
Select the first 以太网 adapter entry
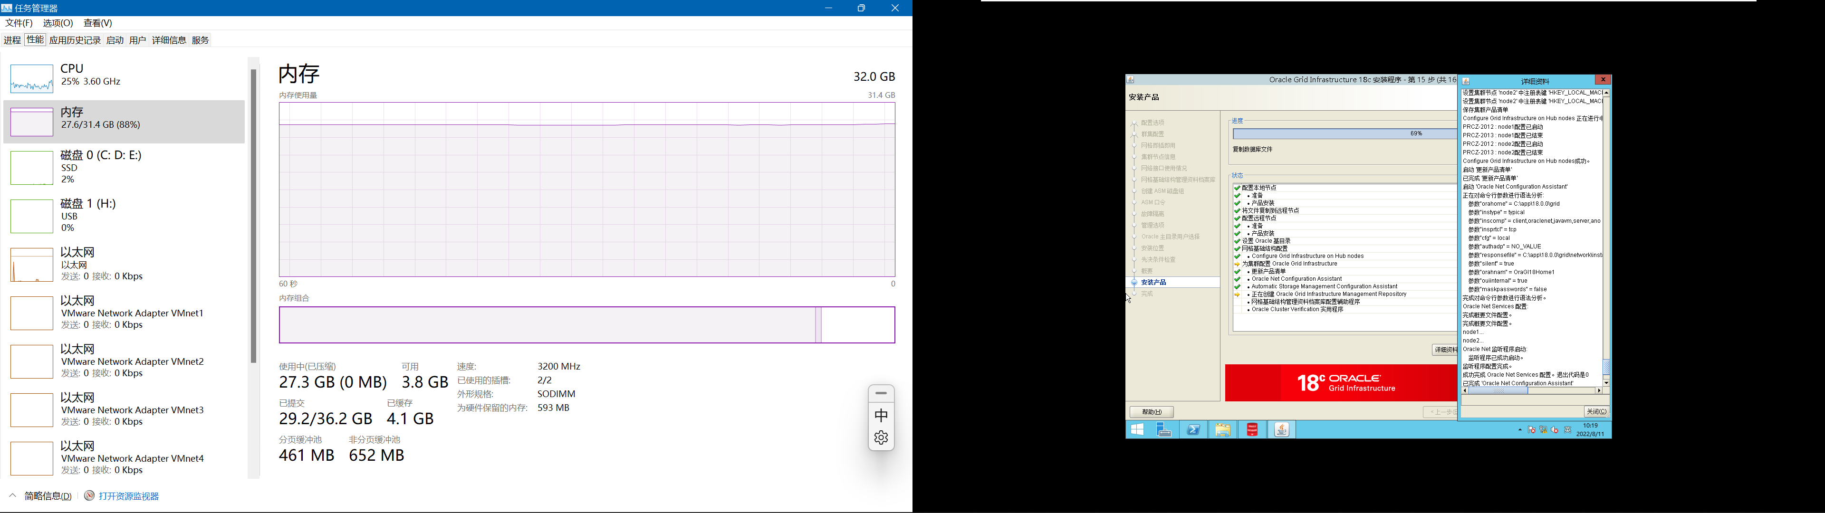pyautogui.click(x=124, y=264)
